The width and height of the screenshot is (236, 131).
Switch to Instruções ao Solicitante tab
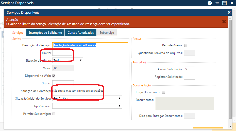tap(45, 33)
